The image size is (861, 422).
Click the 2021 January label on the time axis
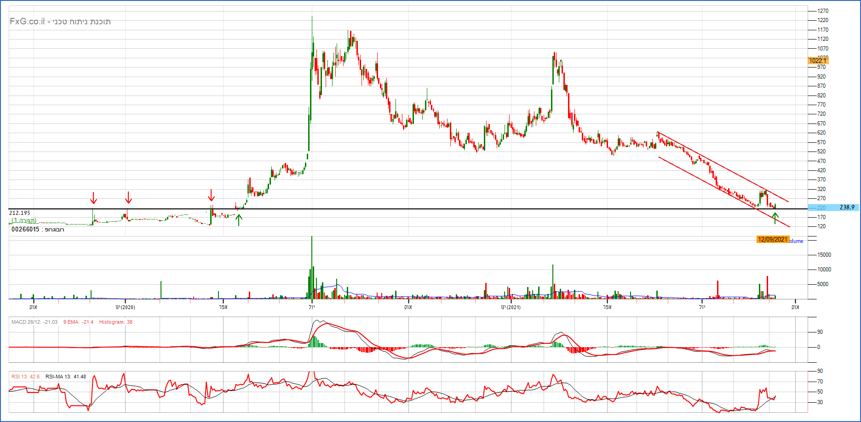(511, 307)
